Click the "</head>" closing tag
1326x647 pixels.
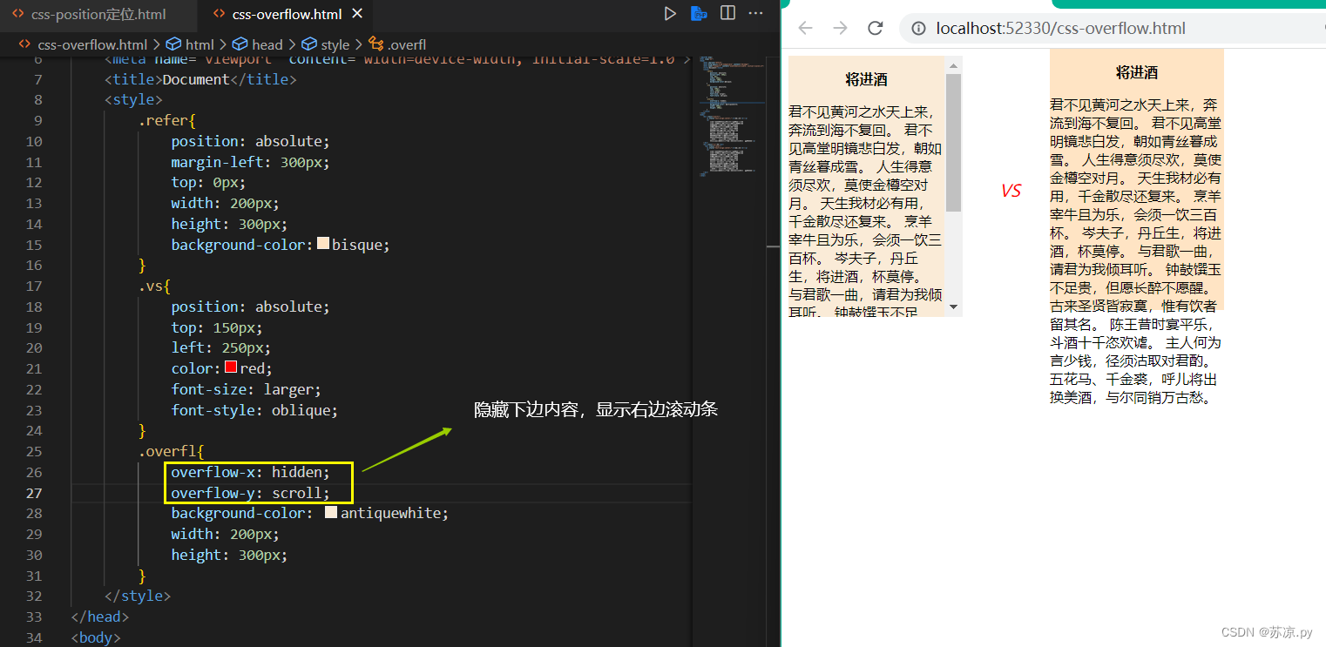click(x=100, y=617)
